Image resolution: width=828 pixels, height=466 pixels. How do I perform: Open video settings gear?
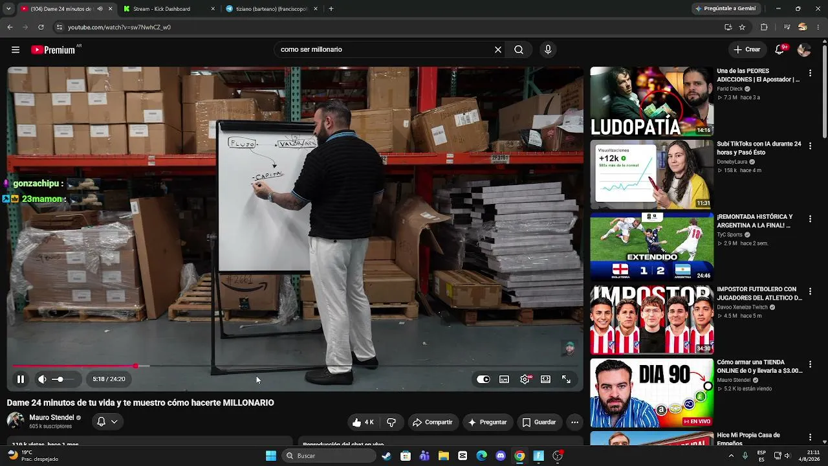tap(525, 379)
